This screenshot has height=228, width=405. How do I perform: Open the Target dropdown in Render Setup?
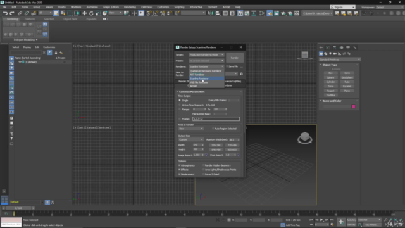[206, 55]
